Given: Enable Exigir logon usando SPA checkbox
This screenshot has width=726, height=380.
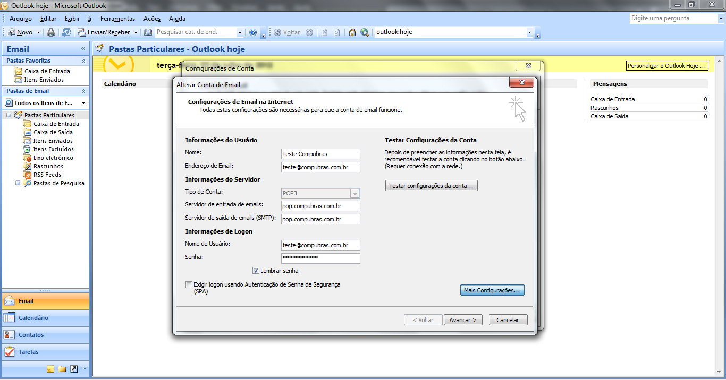Looking at the screenshot, I should tap(189, 284).
